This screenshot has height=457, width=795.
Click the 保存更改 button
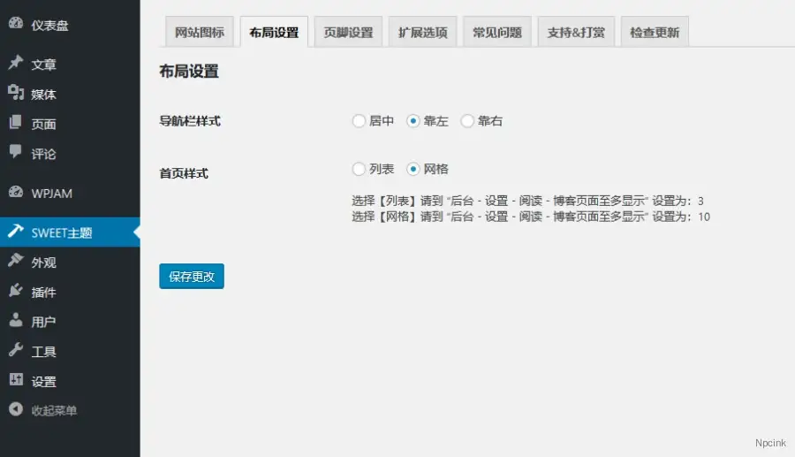(192, 277)
